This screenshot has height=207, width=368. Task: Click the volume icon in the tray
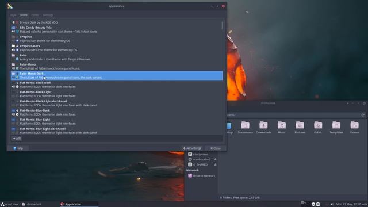point(332,204)
